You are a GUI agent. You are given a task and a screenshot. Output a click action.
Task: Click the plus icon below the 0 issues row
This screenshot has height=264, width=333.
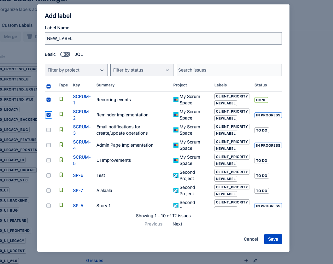click(246, 261)
